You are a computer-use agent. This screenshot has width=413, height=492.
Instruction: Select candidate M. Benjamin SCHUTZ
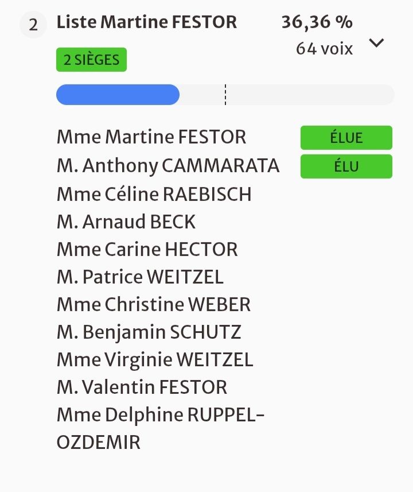pyautogui.click(x=149, y=332)
